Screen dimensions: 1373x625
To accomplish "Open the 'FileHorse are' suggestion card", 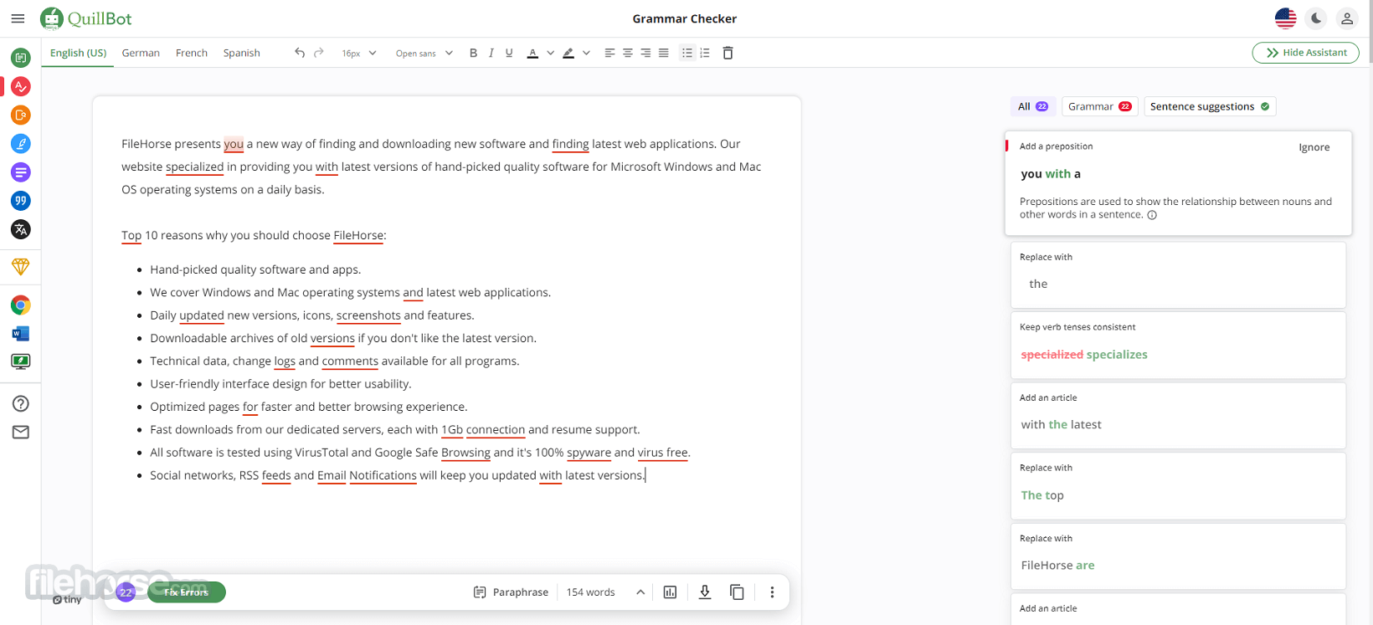I will [1178, 556].
